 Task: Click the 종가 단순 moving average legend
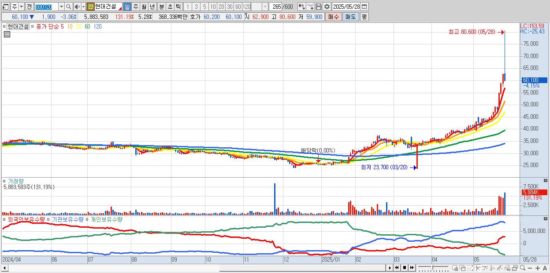click(48, 26)
